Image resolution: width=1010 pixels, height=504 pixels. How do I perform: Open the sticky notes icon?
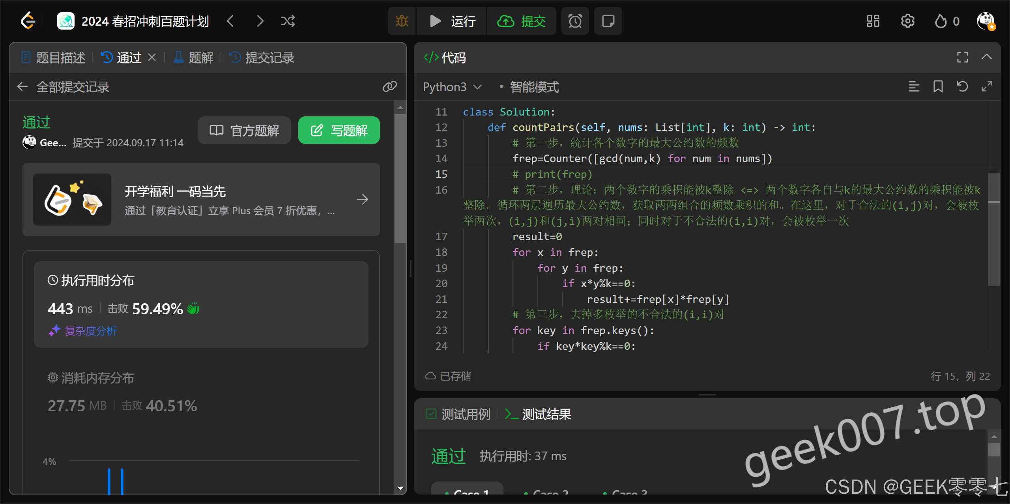[608, 21]
